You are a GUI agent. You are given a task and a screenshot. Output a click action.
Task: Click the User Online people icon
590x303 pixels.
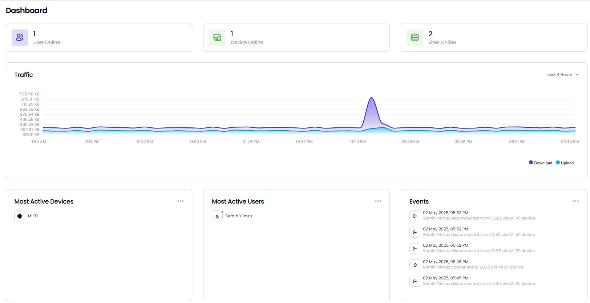click(20, 37)
